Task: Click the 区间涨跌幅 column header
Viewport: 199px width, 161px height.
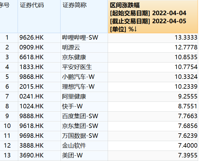Action: click(x=125, y=5)
